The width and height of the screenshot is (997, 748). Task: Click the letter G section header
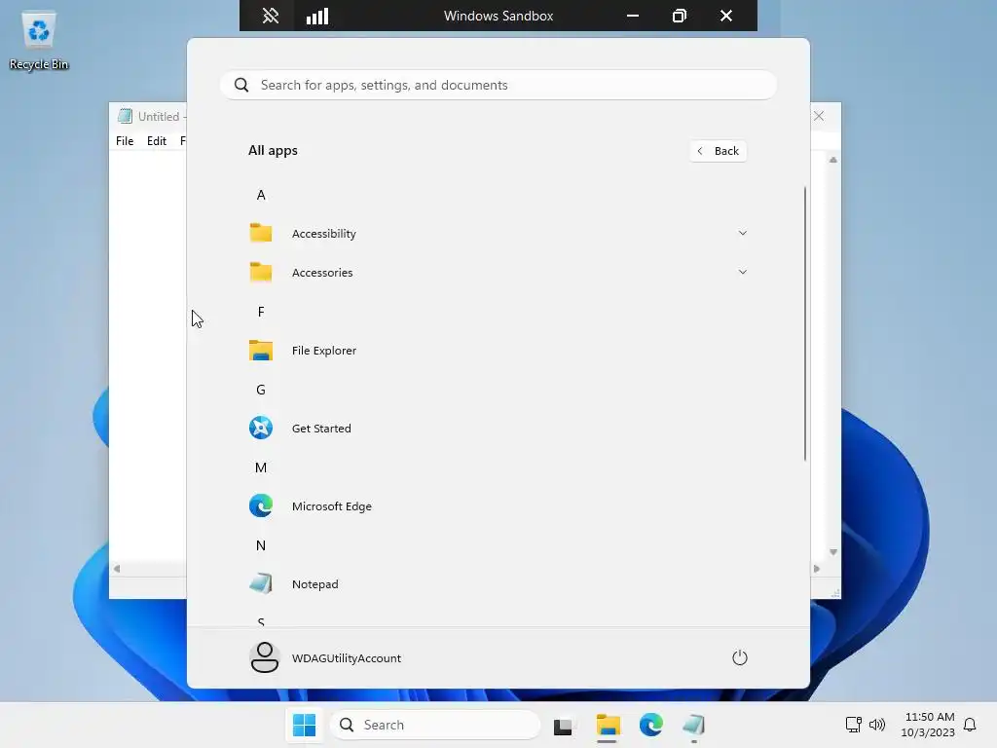[261, 390]
